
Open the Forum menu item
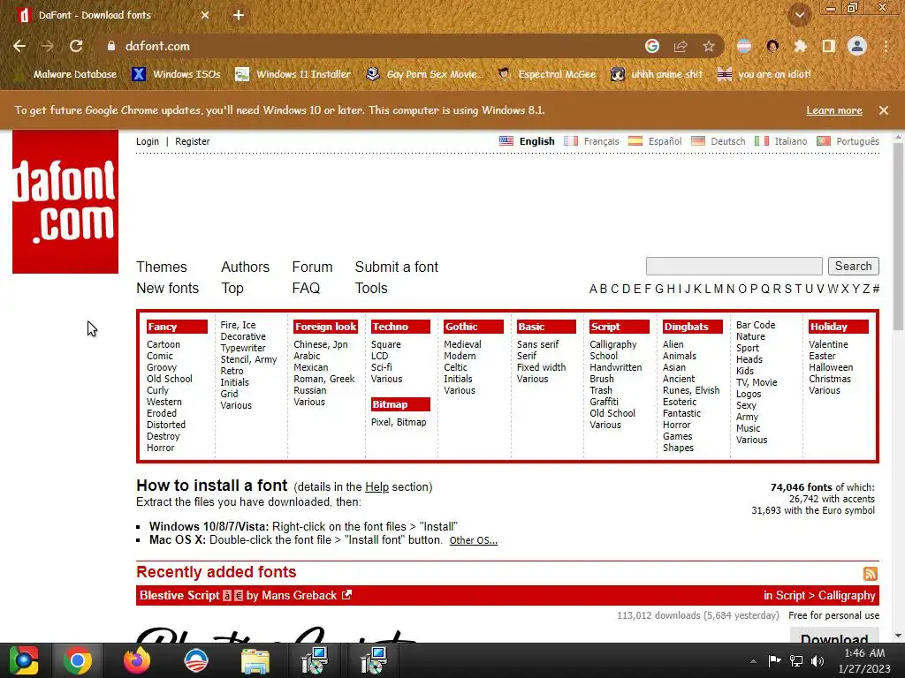coord(312,267)
